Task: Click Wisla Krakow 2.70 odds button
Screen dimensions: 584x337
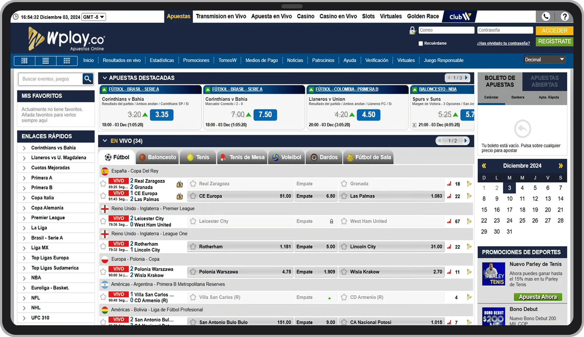Action: pos(391,272)
